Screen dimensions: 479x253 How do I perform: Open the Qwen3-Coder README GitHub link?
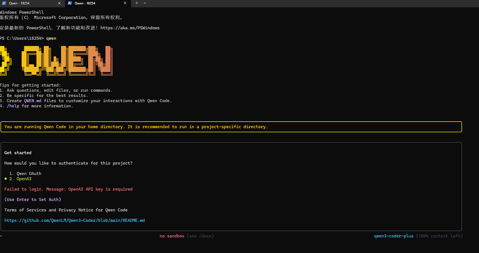click(x=74, y=220)
